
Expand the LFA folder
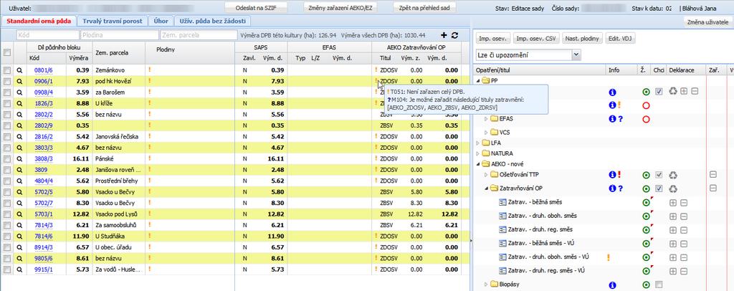pyautogui.click(x=478, y=142)
